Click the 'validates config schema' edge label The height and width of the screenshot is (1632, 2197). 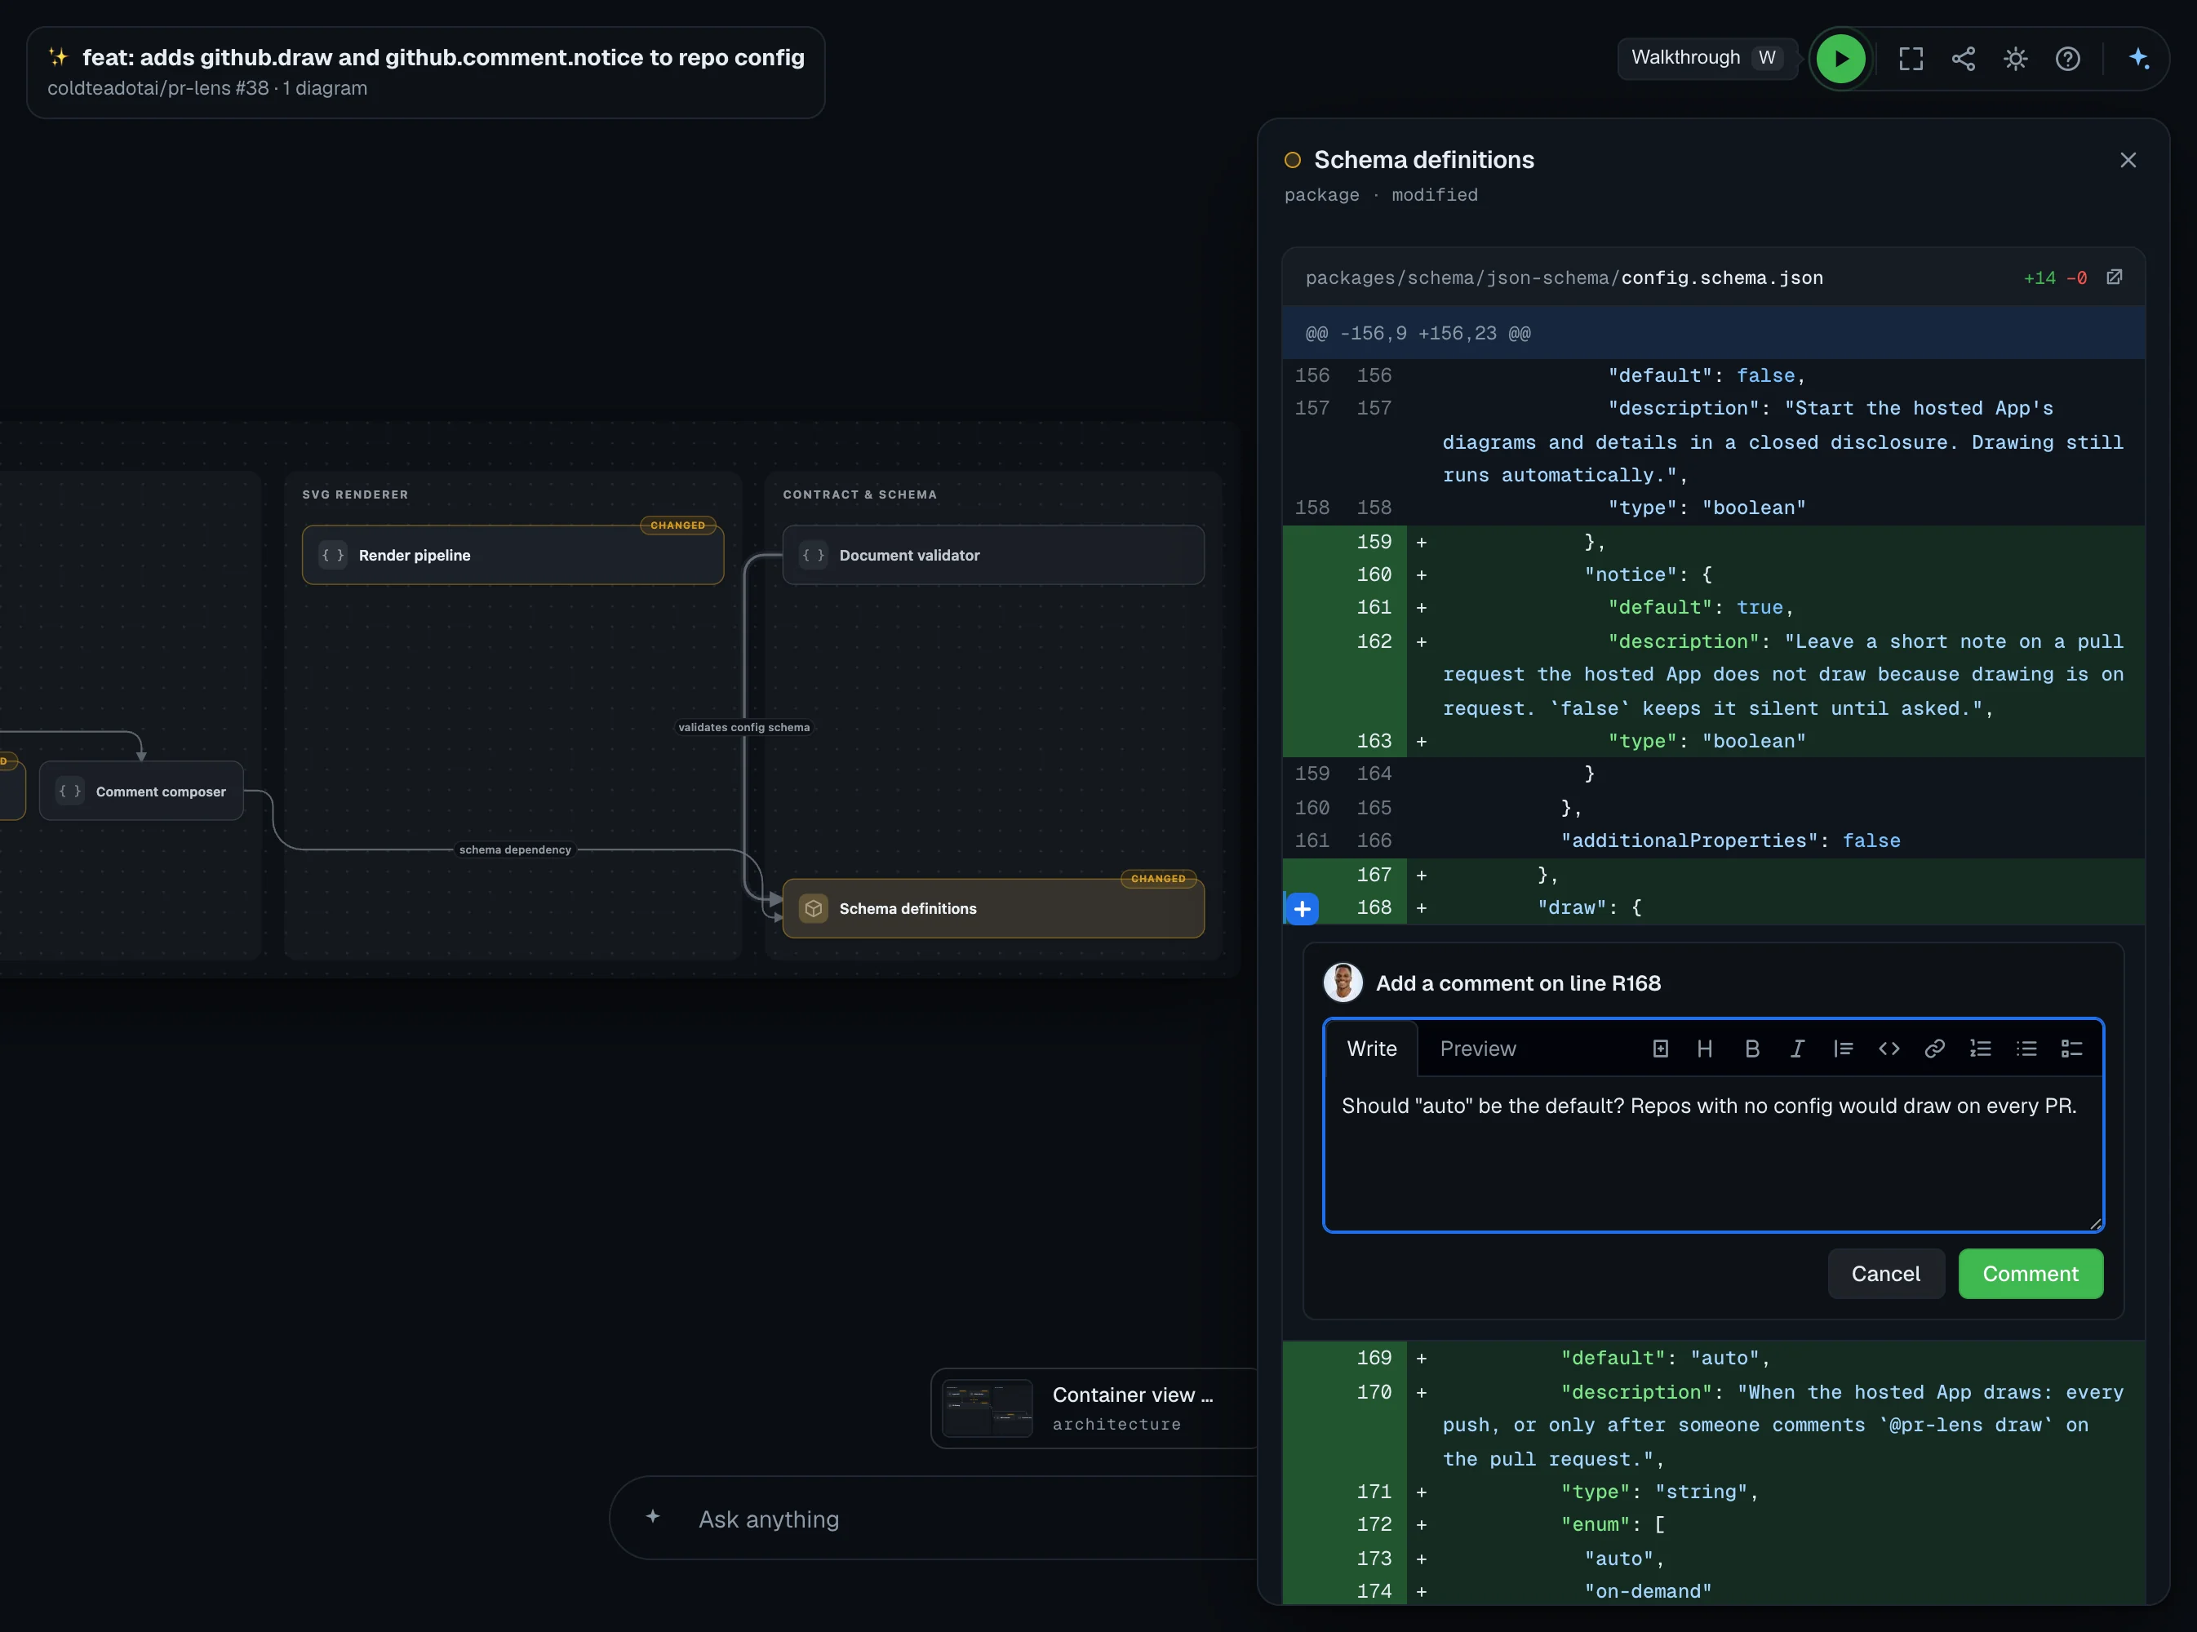(743, 727)
